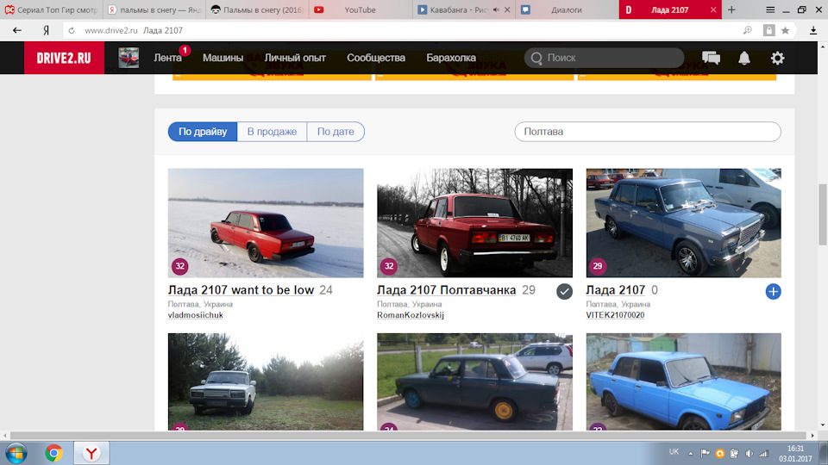Click the Yandex Я button in the toolbar

(46, 31)
